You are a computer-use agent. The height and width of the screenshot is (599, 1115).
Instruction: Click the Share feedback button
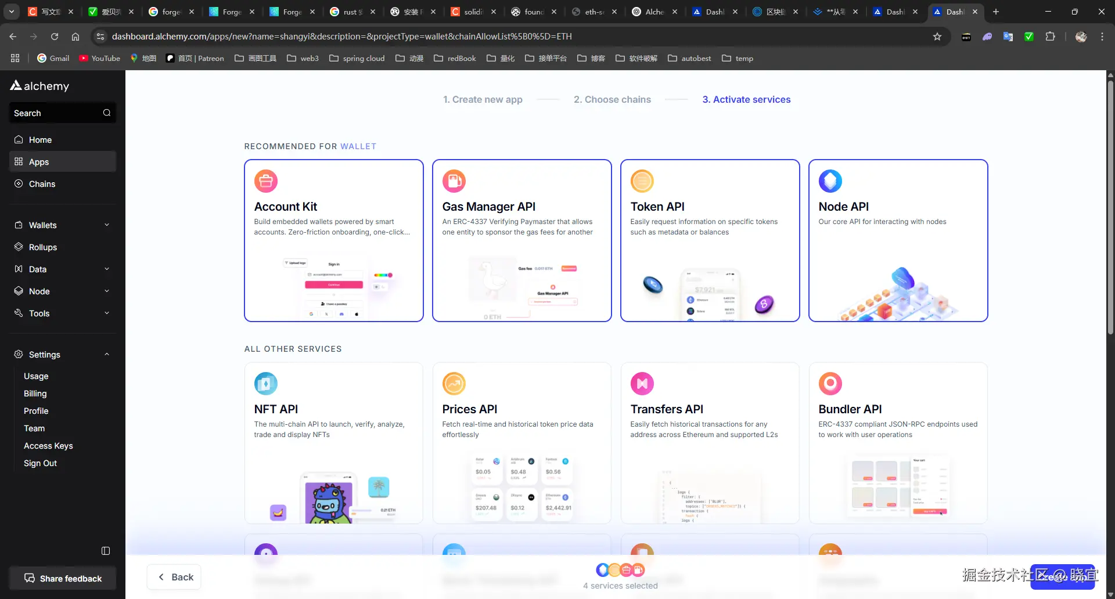coord(63,578)
